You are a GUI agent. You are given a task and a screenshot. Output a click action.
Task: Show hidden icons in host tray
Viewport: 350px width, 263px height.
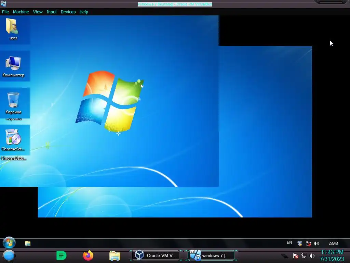pyautogui.click(x=285, y=256)
